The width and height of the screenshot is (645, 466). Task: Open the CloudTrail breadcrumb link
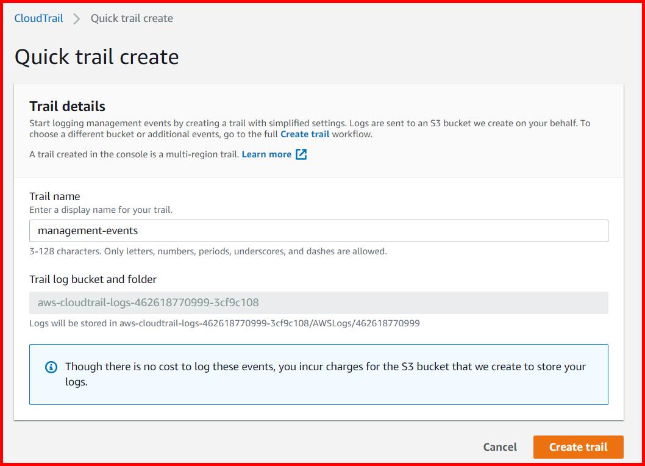(38, 18)
